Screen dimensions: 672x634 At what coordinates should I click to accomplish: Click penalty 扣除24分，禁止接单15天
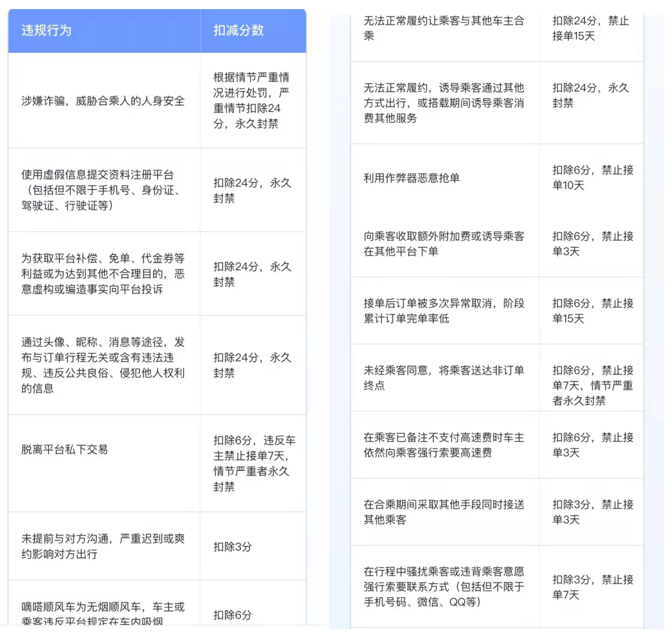[x=591, y=37]
